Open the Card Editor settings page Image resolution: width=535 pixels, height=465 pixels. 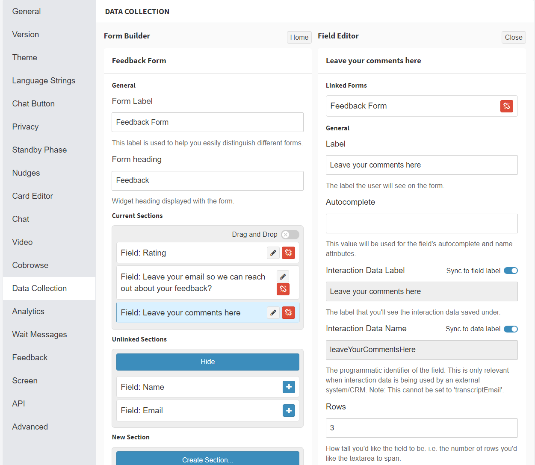pyautogui.click(x=33, y=196)
